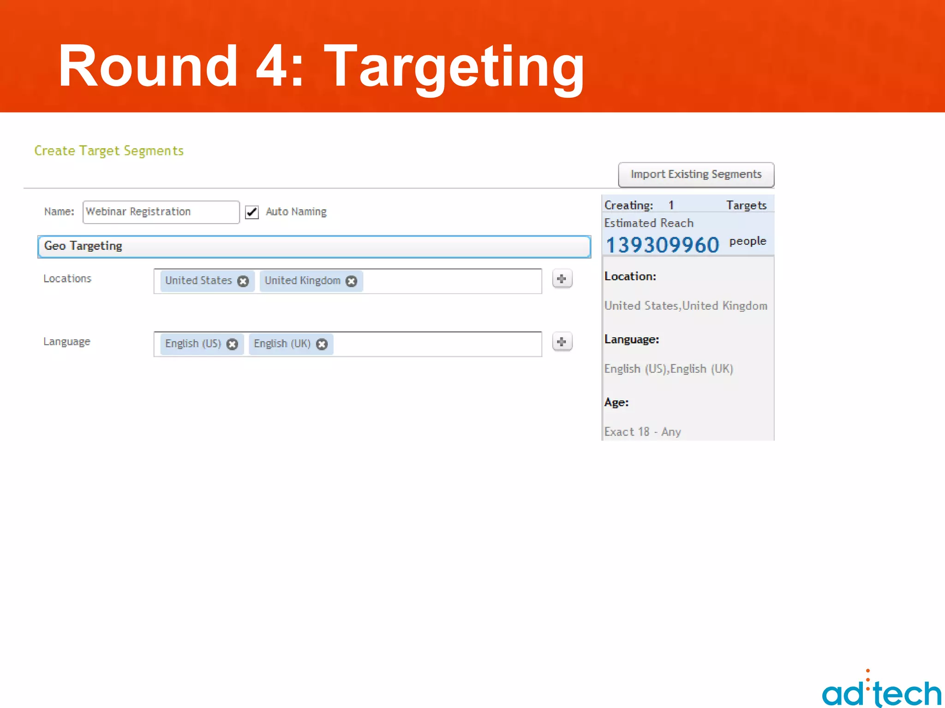Focus the Locations input box

[x=348, y=281]
